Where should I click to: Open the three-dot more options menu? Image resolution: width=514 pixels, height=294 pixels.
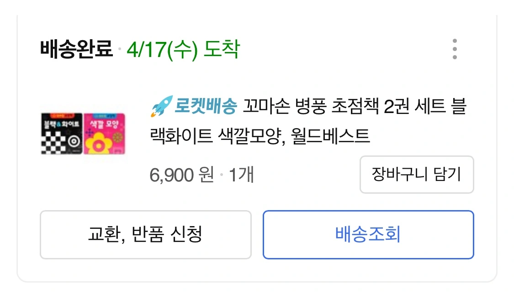point(454,49)
